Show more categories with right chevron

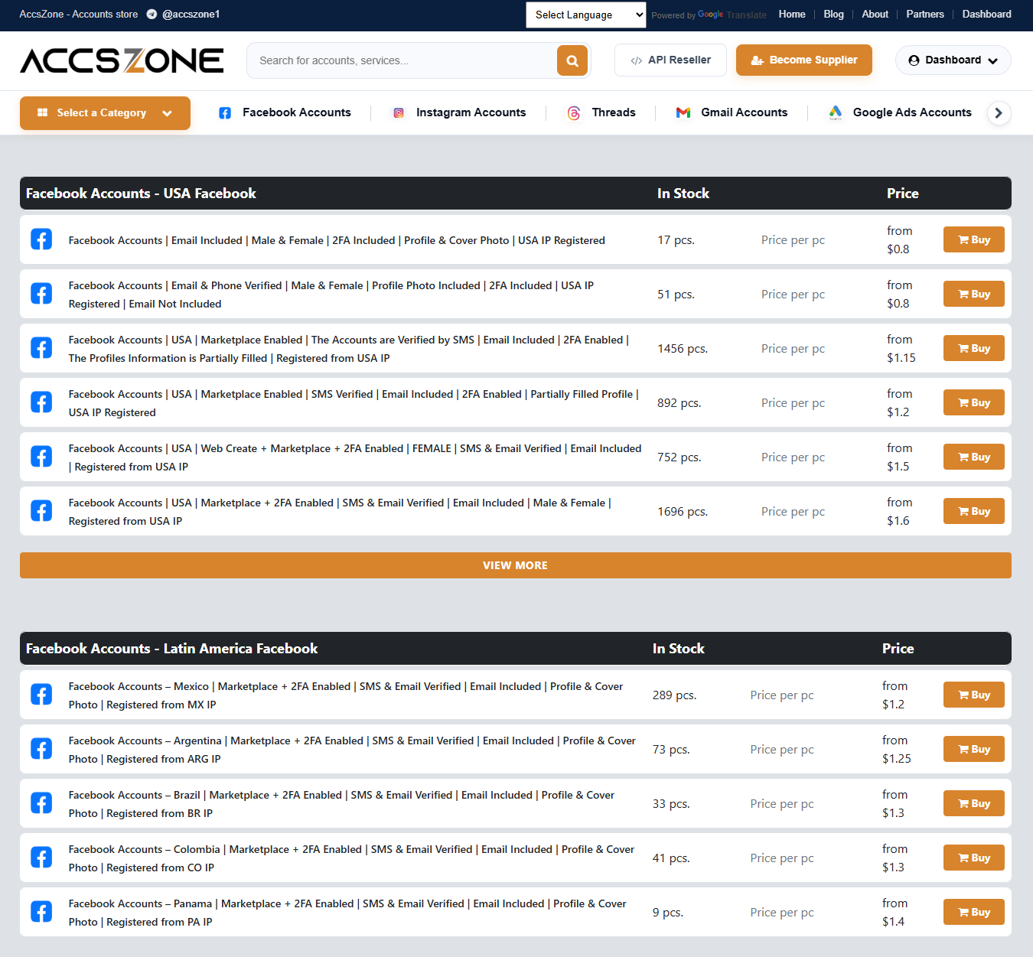999,113
